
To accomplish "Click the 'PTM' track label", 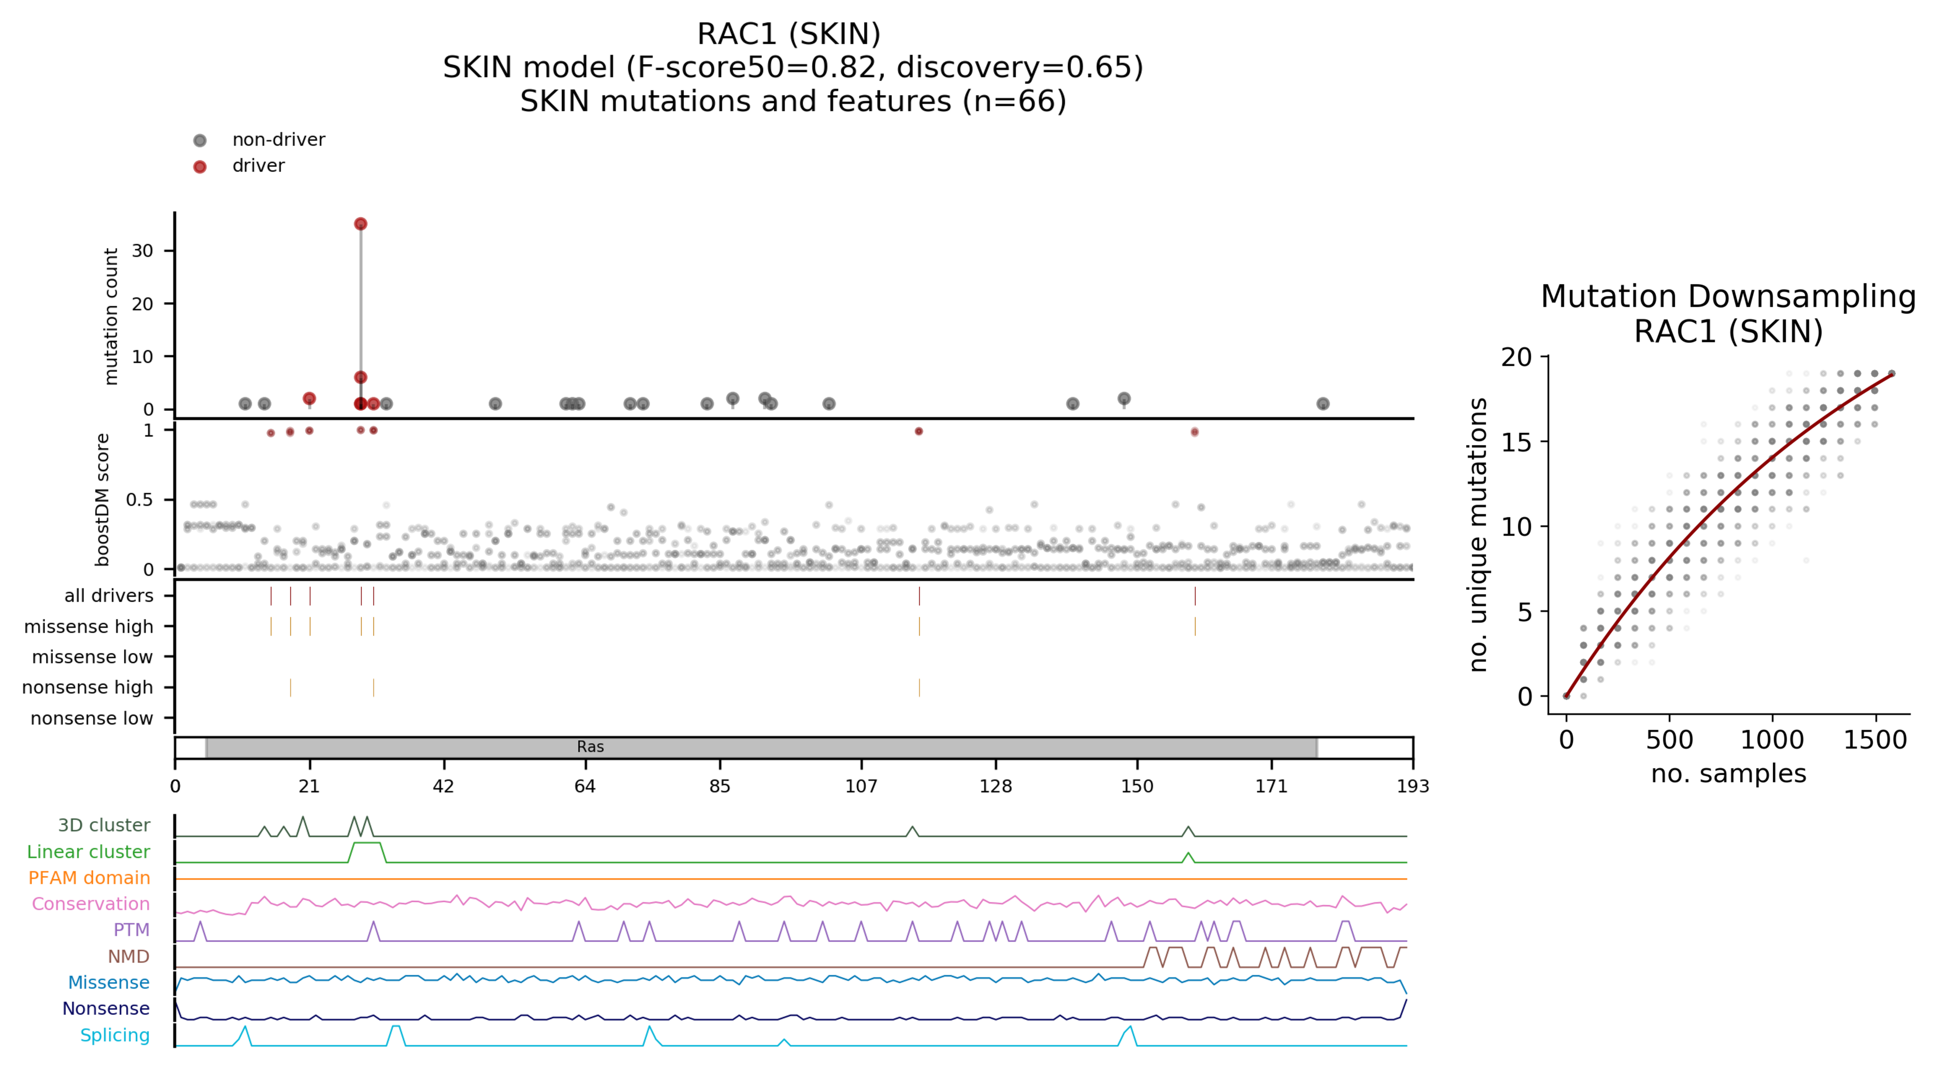I will (x=131, y=930).
